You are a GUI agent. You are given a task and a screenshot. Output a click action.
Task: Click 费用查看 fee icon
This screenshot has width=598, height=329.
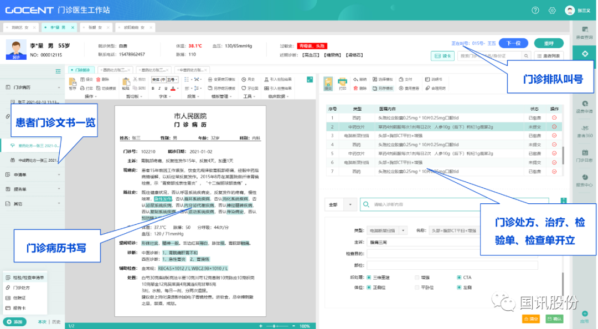[401, 88]
